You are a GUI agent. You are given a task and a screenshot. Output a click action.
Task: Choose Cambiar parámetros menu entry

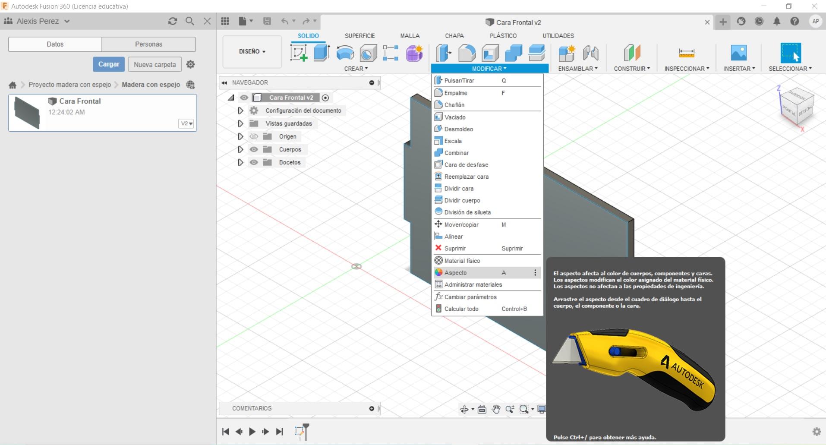(x=487, y=297)
